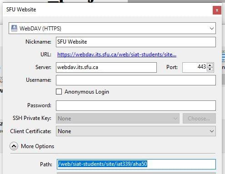225x174 pixels.
Task: Open the Client Certificate dropdown
Action: point(136,131)
